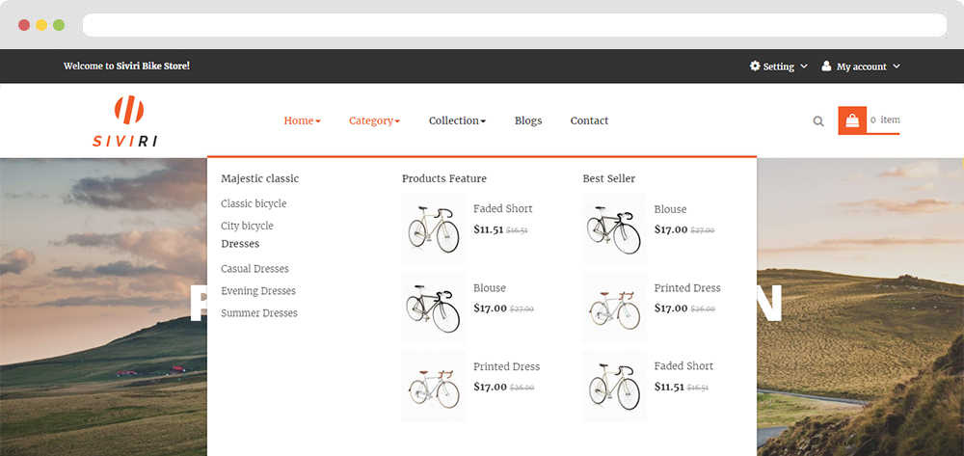Open the search magnifier icon
The image size is (964, 456).
coord(818,121)
